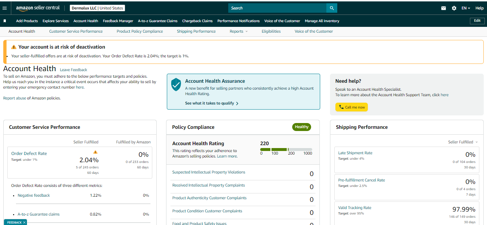Click the Account Health Rating progress bar
The width and height of the screenshot is (487, 225).
pos(286,150)
